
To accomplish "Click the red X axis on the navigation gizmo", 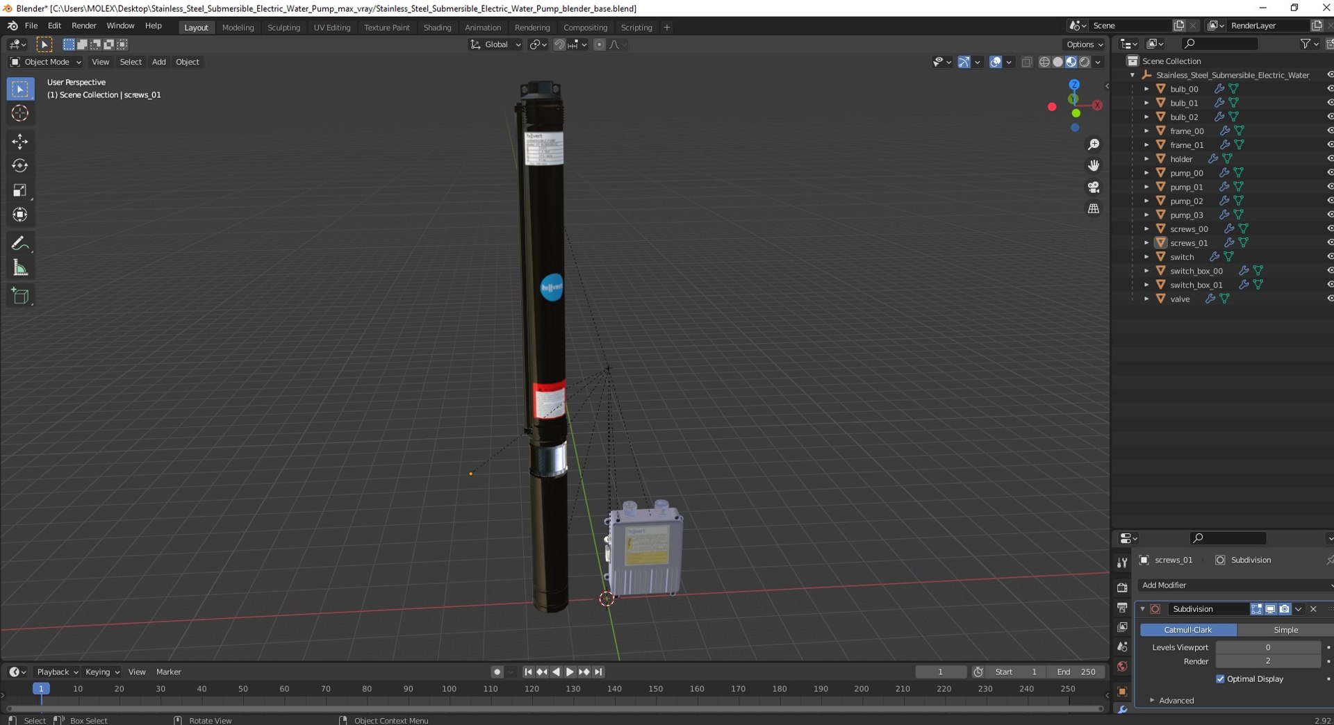I will (x=1097, y=106).
